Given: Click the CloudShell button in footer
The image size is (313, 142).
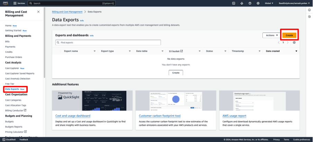Looking at the screenshot, I should 9,140.
